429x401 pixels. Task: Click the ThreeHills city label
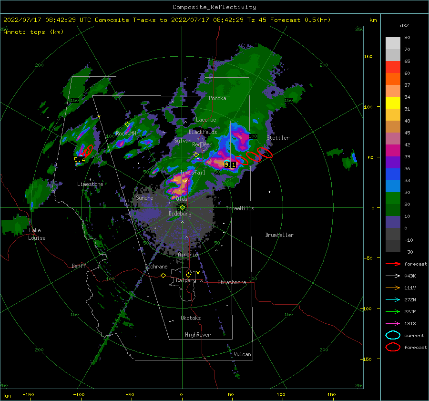coord(240,208)
